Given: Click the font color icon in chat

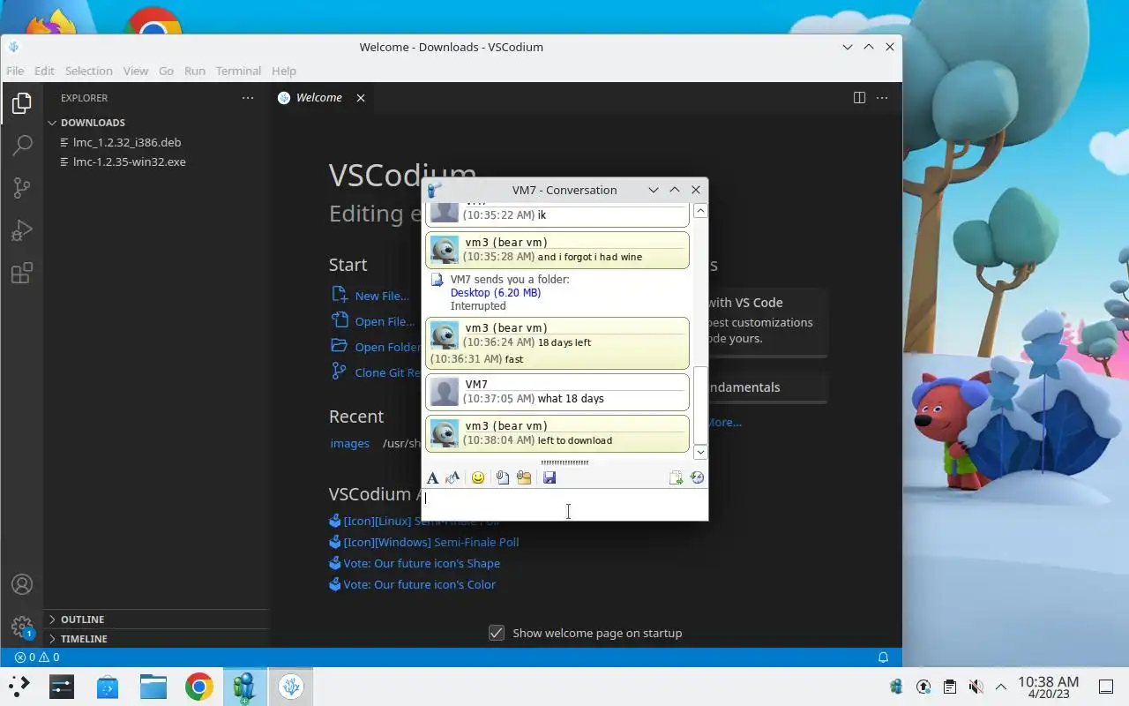Looking at the screenshot, I should [453, 477].
